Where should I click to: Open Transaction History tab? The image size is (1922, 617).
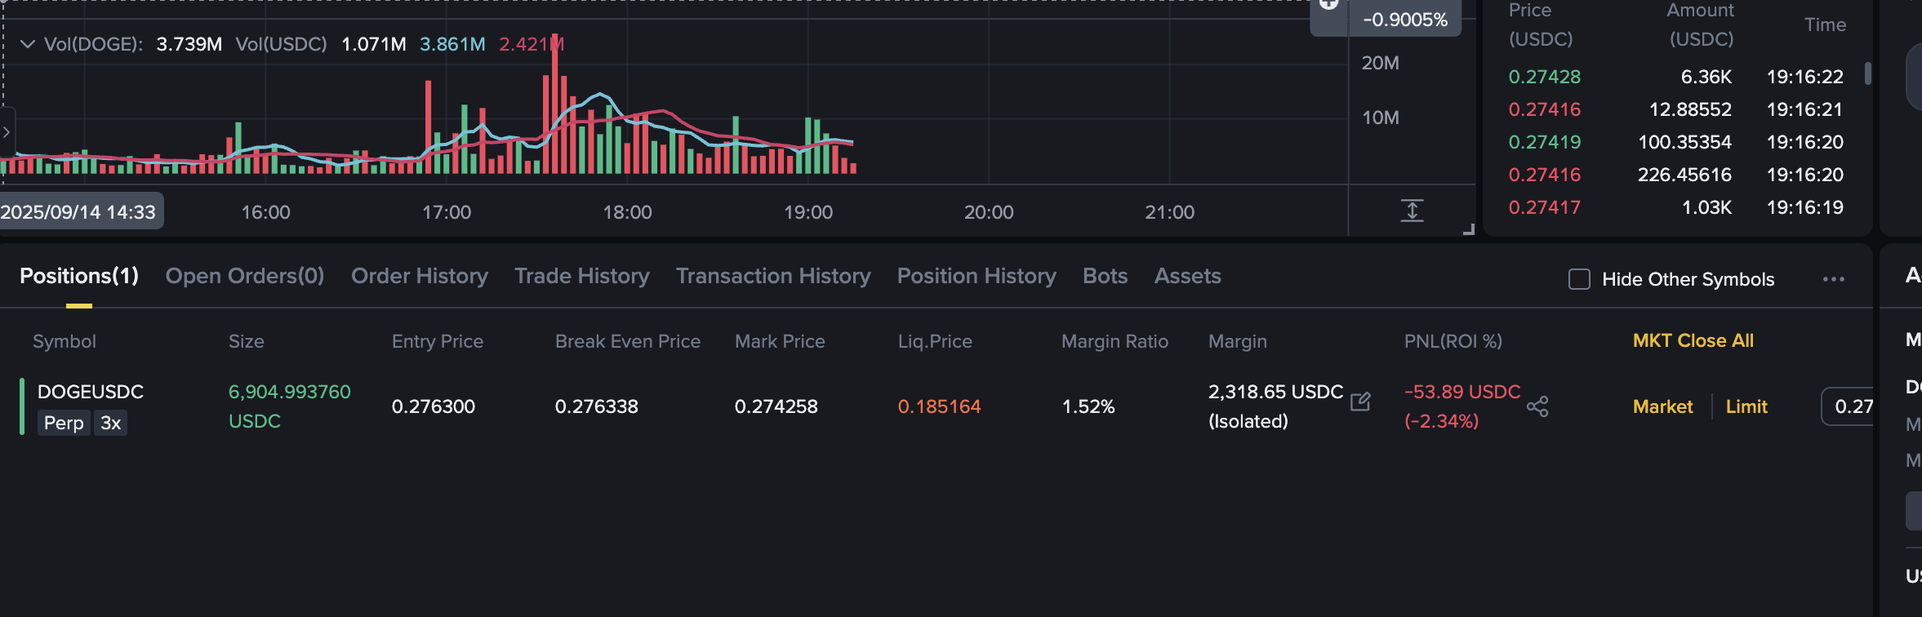pos(773,276)
